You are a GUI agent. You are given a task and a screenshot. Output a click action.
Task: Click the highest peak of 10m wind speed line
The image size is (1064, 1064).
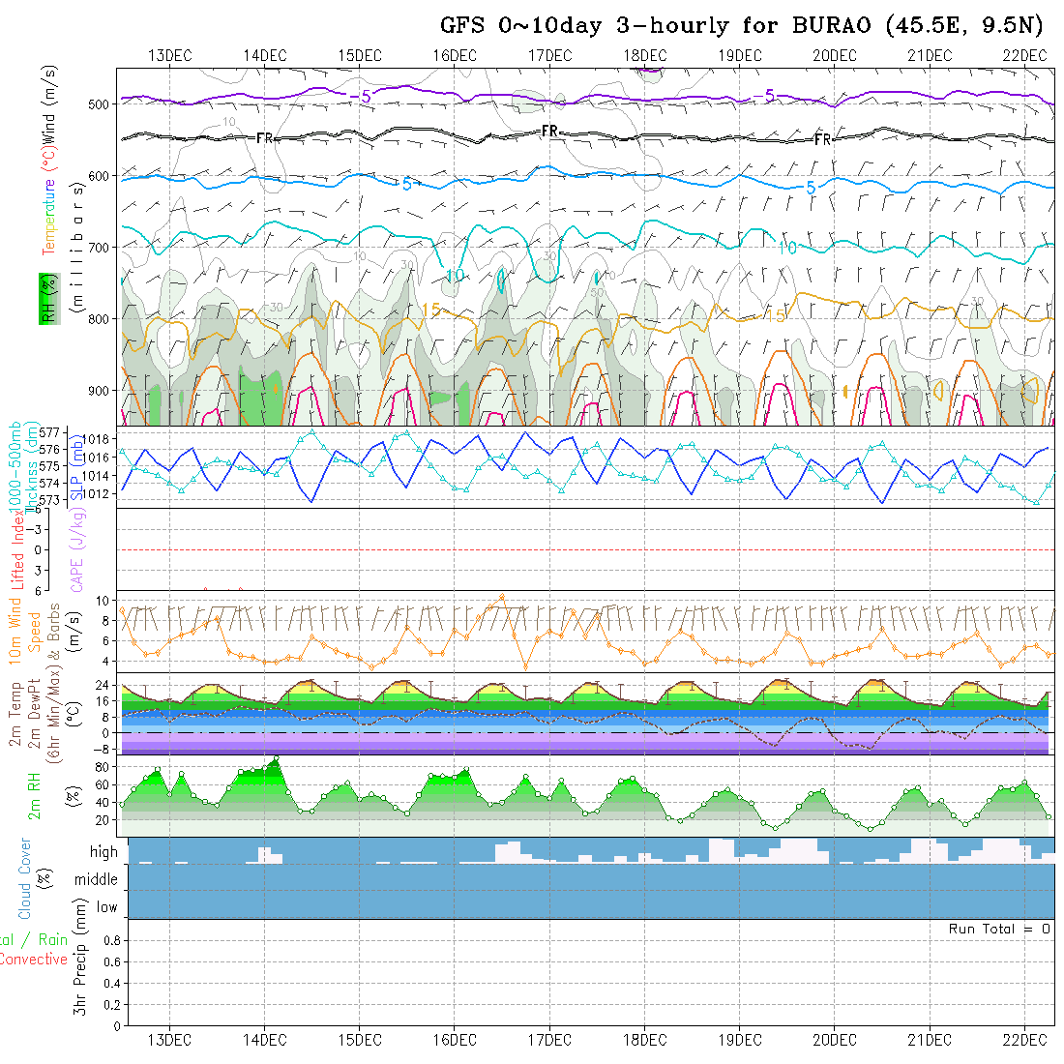tap(501, 596)
